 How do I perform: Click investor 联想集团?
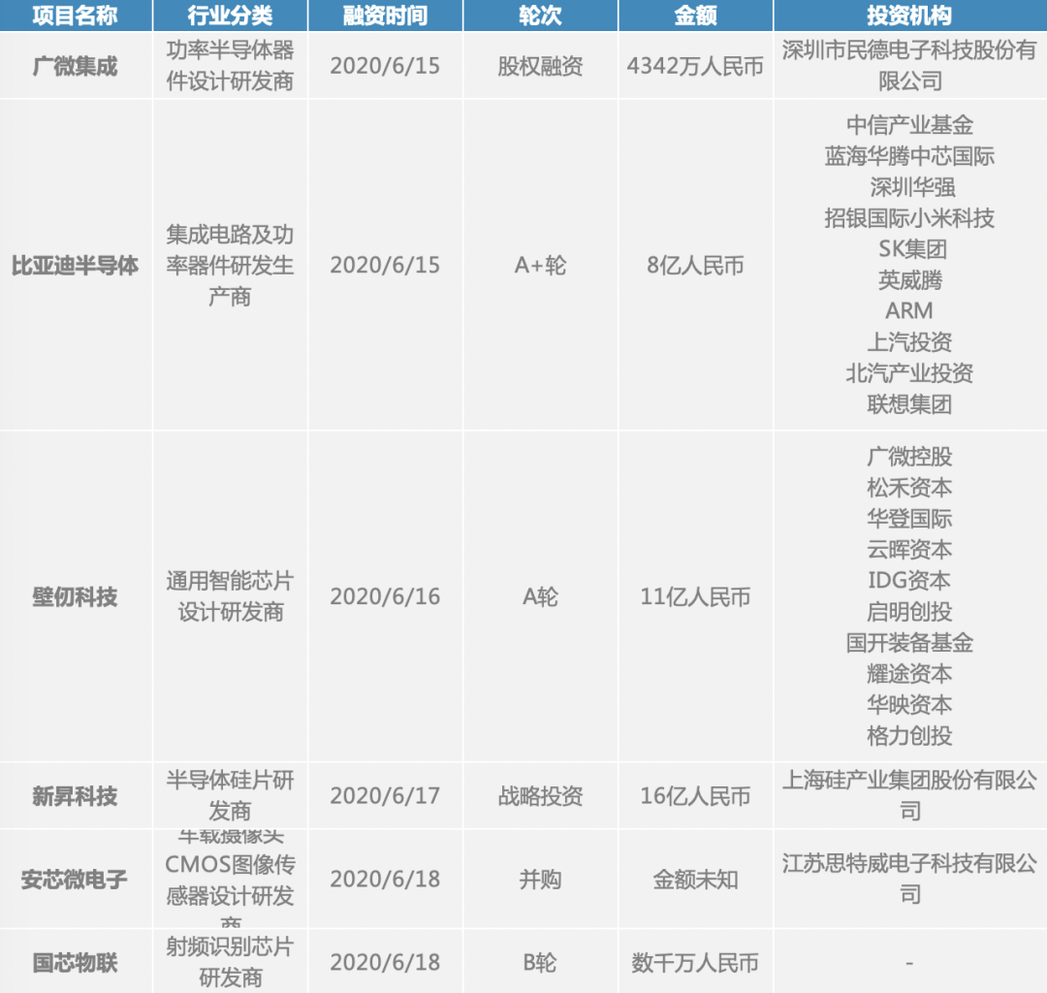pos(910,404)
